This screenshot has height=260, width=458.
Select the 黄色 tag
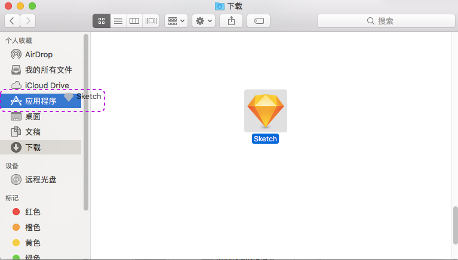tap(41, 243)
